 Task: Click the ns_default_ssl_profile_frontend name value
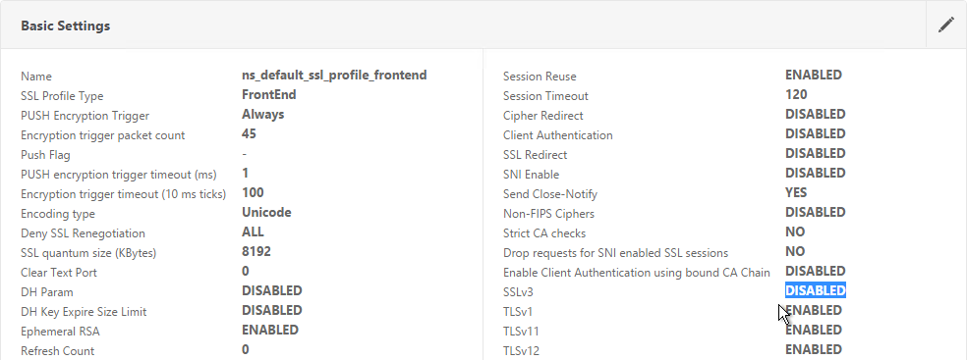point(334,76)
